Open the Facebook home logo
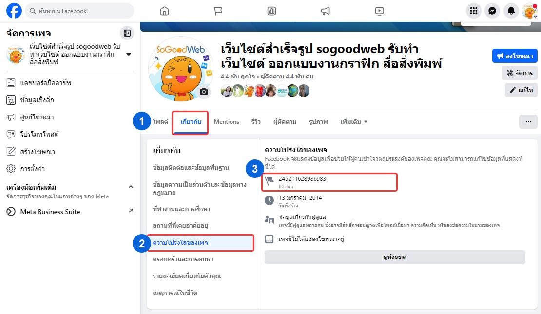Screen dimensions: 541x314 point(14,11)
